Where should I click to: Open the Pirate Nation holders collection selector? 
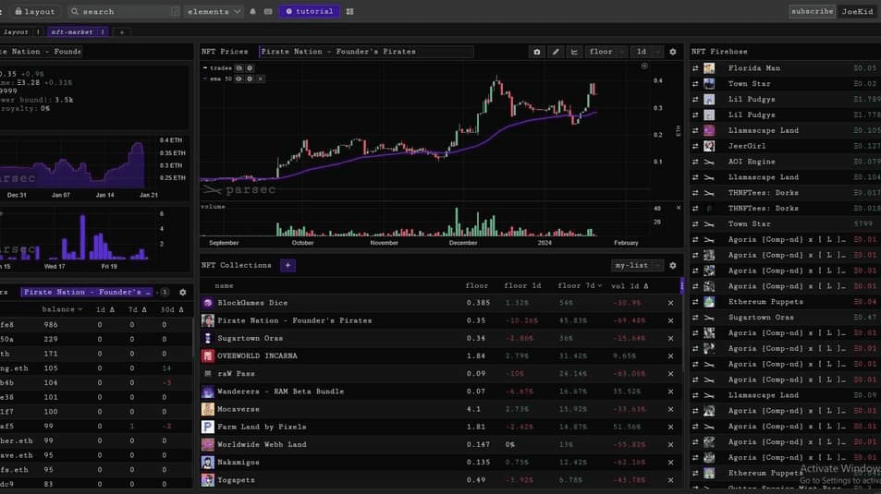tap(87, 293)
